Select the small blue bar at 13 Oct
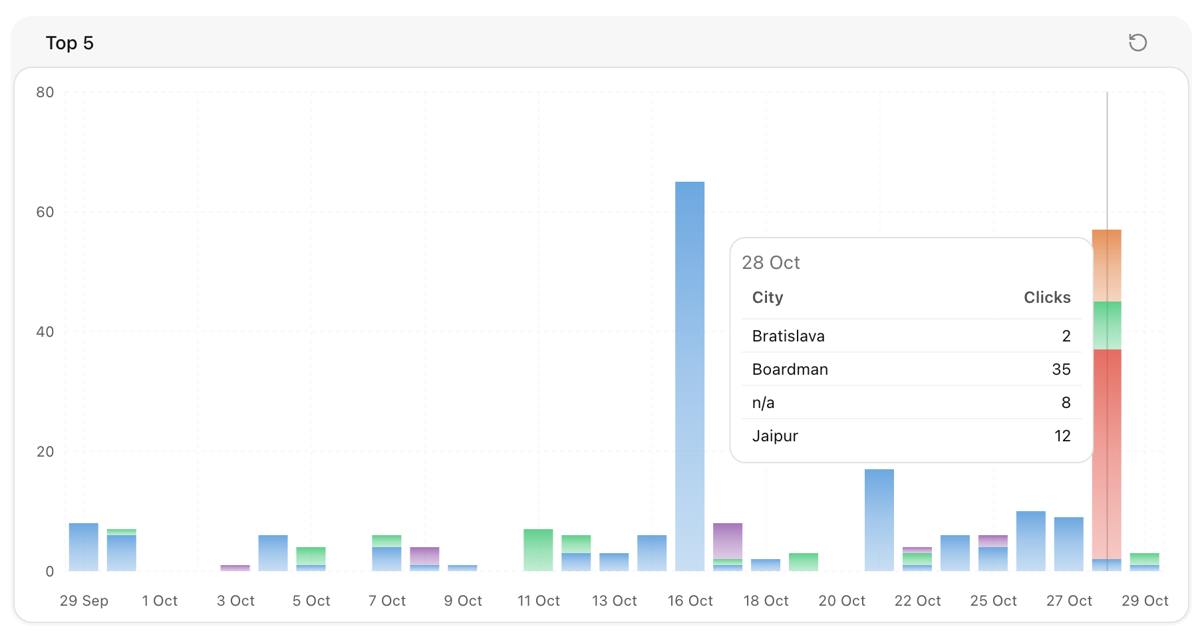 pos(614,562)
